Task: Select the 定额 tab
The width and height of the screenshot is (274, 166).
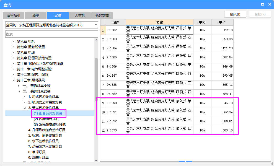Action: [58, 15]
